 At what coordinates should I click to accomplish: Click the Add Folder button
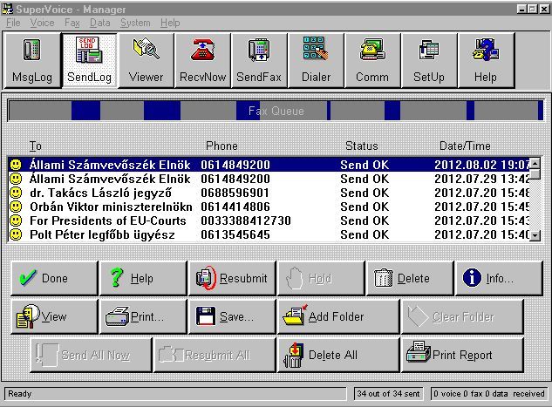click(338, 316)
